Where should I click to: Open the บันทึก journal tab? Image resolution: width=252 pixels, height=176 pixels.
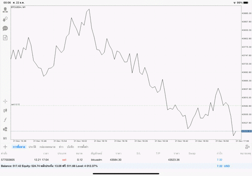[70, 146]
